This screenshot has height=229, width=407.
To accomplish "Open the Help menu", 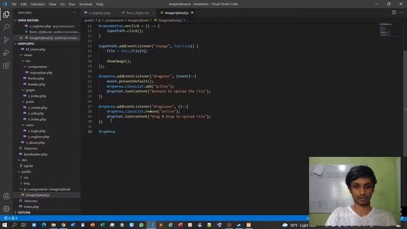I will point(100,4).
